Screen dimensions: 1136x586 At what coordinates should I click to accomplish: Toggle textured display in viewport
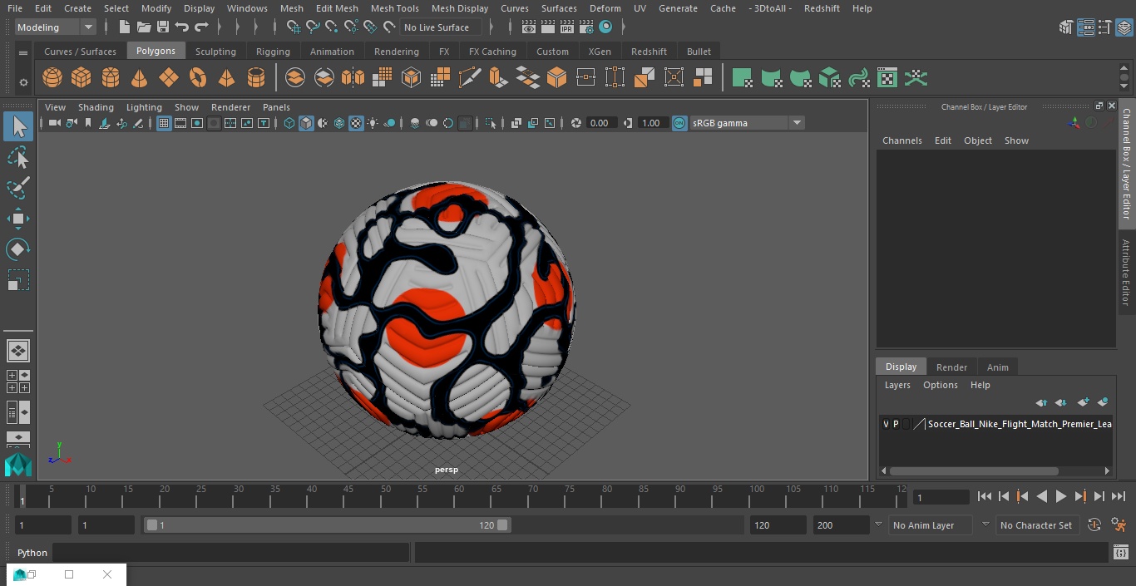tap(356, 123)
